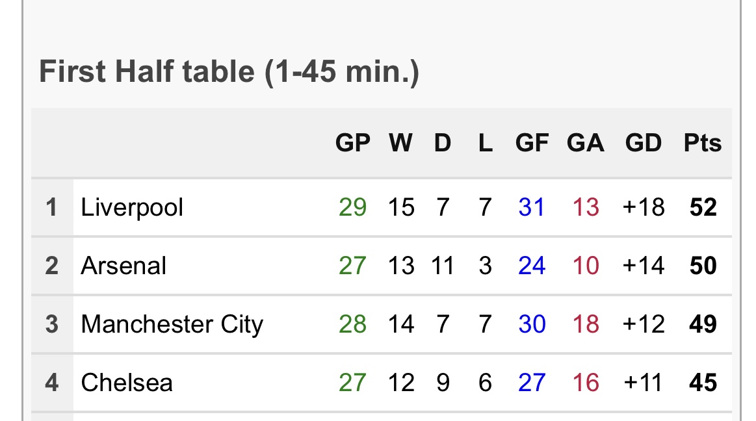The height and width of the screenshot is (421, 756).
Task: Click the W column header
Action: point(400,143)
